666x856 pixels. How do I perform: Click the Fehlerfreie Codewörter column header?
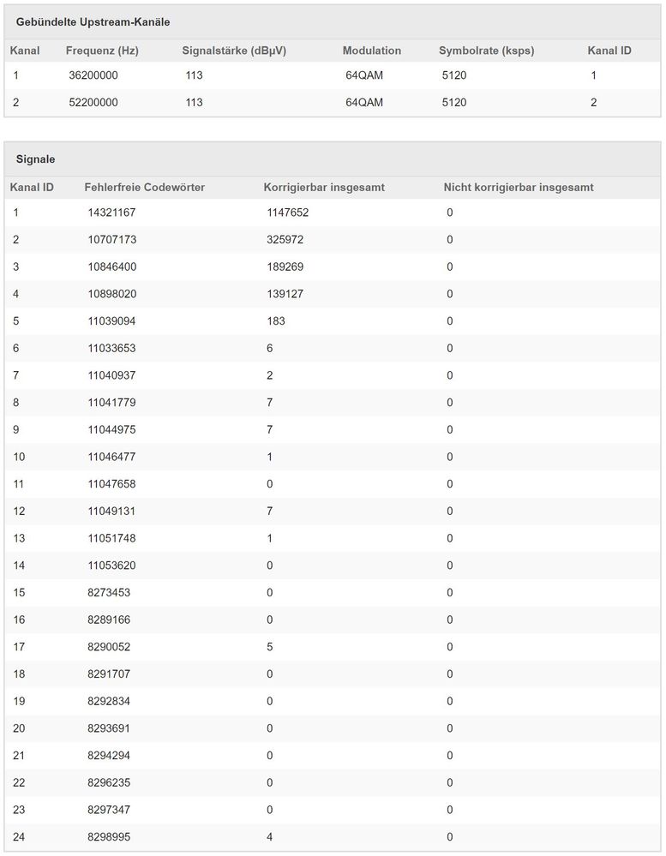point(144,187)
